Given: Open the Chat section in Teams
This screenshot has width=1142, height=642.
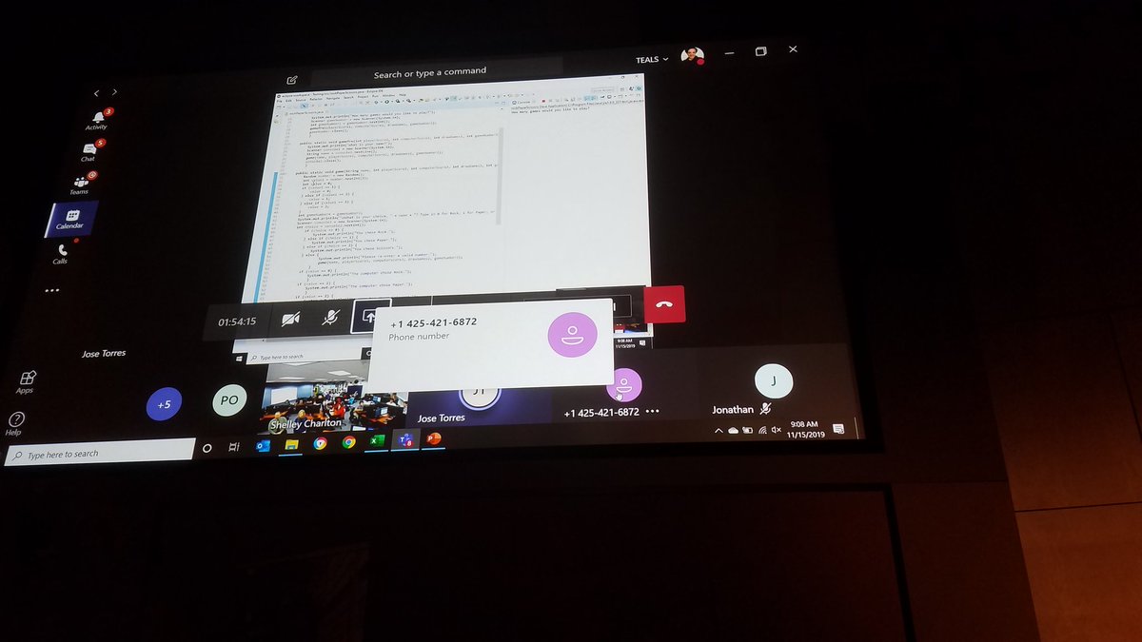Looking at the screenshot, I should click(x=89, y=151).
